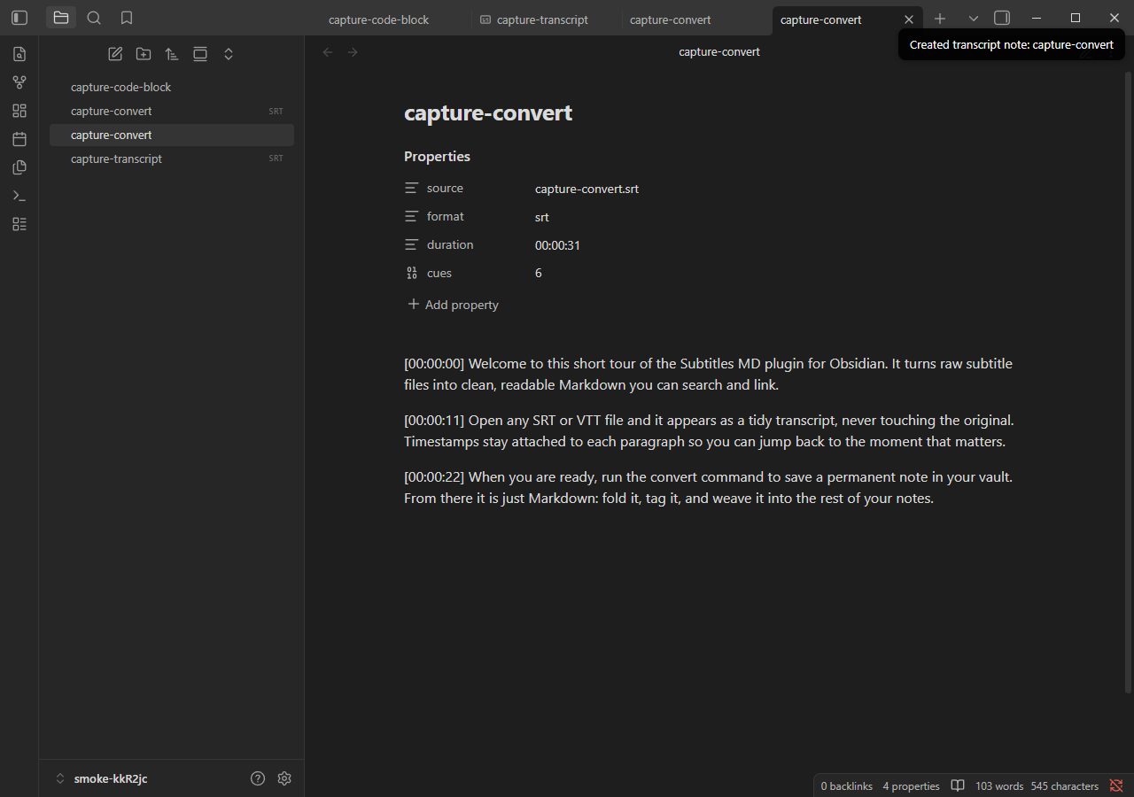Image resolution: width=1134 pixels, height=797 pixels.
Task: Click Add property button
Action: (453, 305)
